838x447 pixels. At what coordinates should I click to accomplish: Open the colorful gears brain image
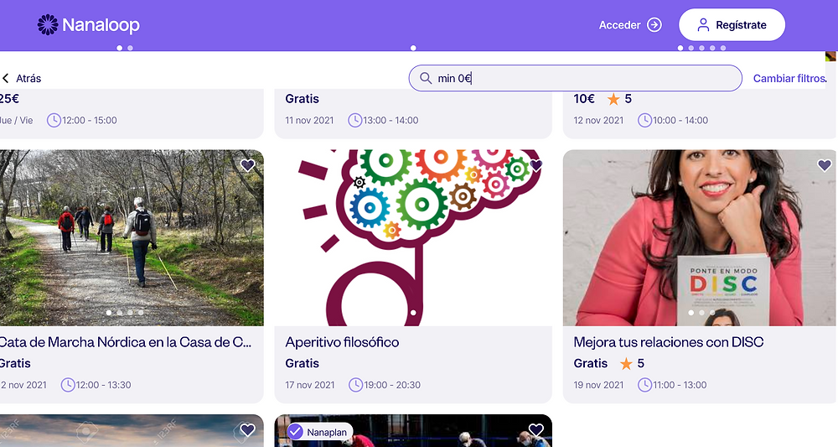[413, 237]
